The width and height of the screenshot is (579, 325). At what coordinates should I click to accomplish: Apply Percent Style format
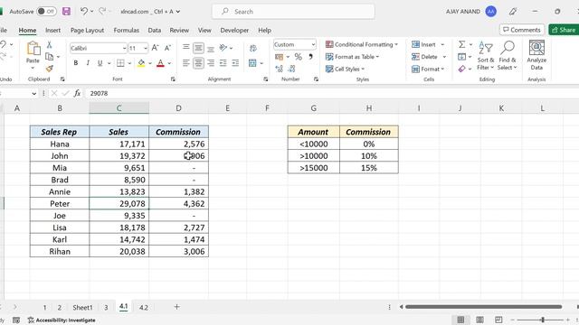pyautogui.click(x=299, y=57)
